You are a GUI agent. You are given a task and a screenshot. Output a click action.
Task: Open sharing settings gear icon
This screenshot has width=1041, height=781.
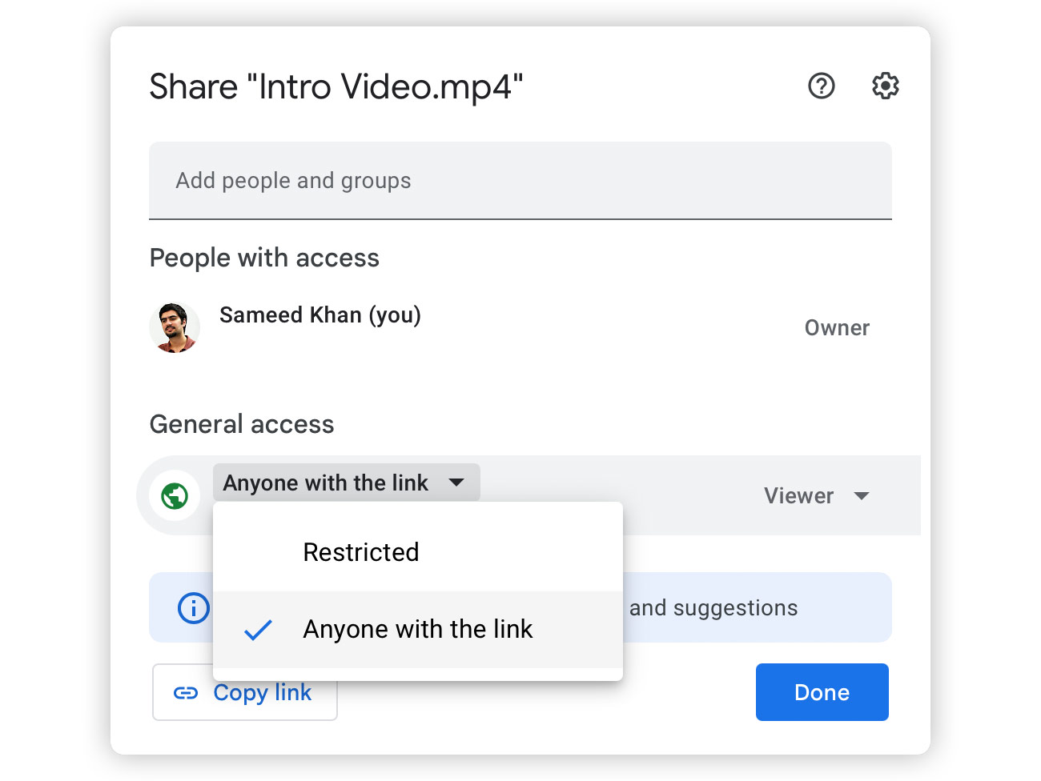pyautogui.click(x=885, y=86)
